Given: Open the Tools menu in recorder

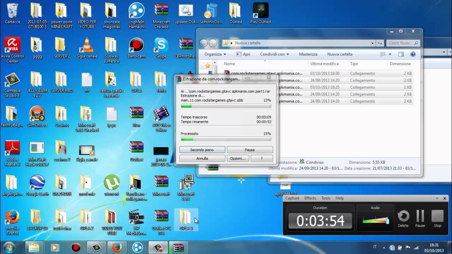Looking at the screenshot, I should (x=326, y=198).
